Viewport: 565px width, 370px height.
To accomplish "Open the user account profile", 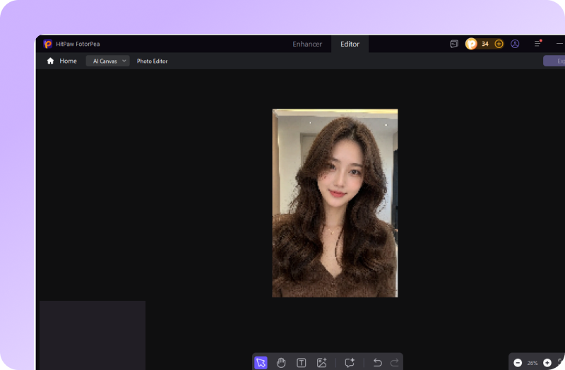I will (515, 44).
